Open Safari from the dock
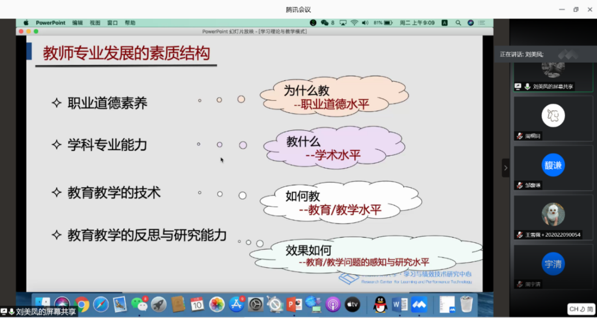The image size is (597, 318). (x=101, y=304)
